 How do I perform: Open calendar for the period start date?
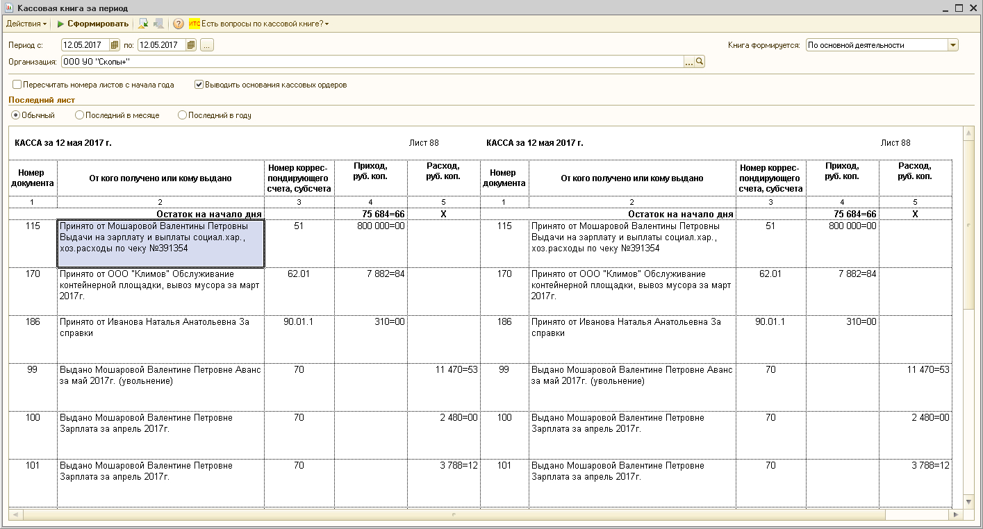click(x=115, y=45)
